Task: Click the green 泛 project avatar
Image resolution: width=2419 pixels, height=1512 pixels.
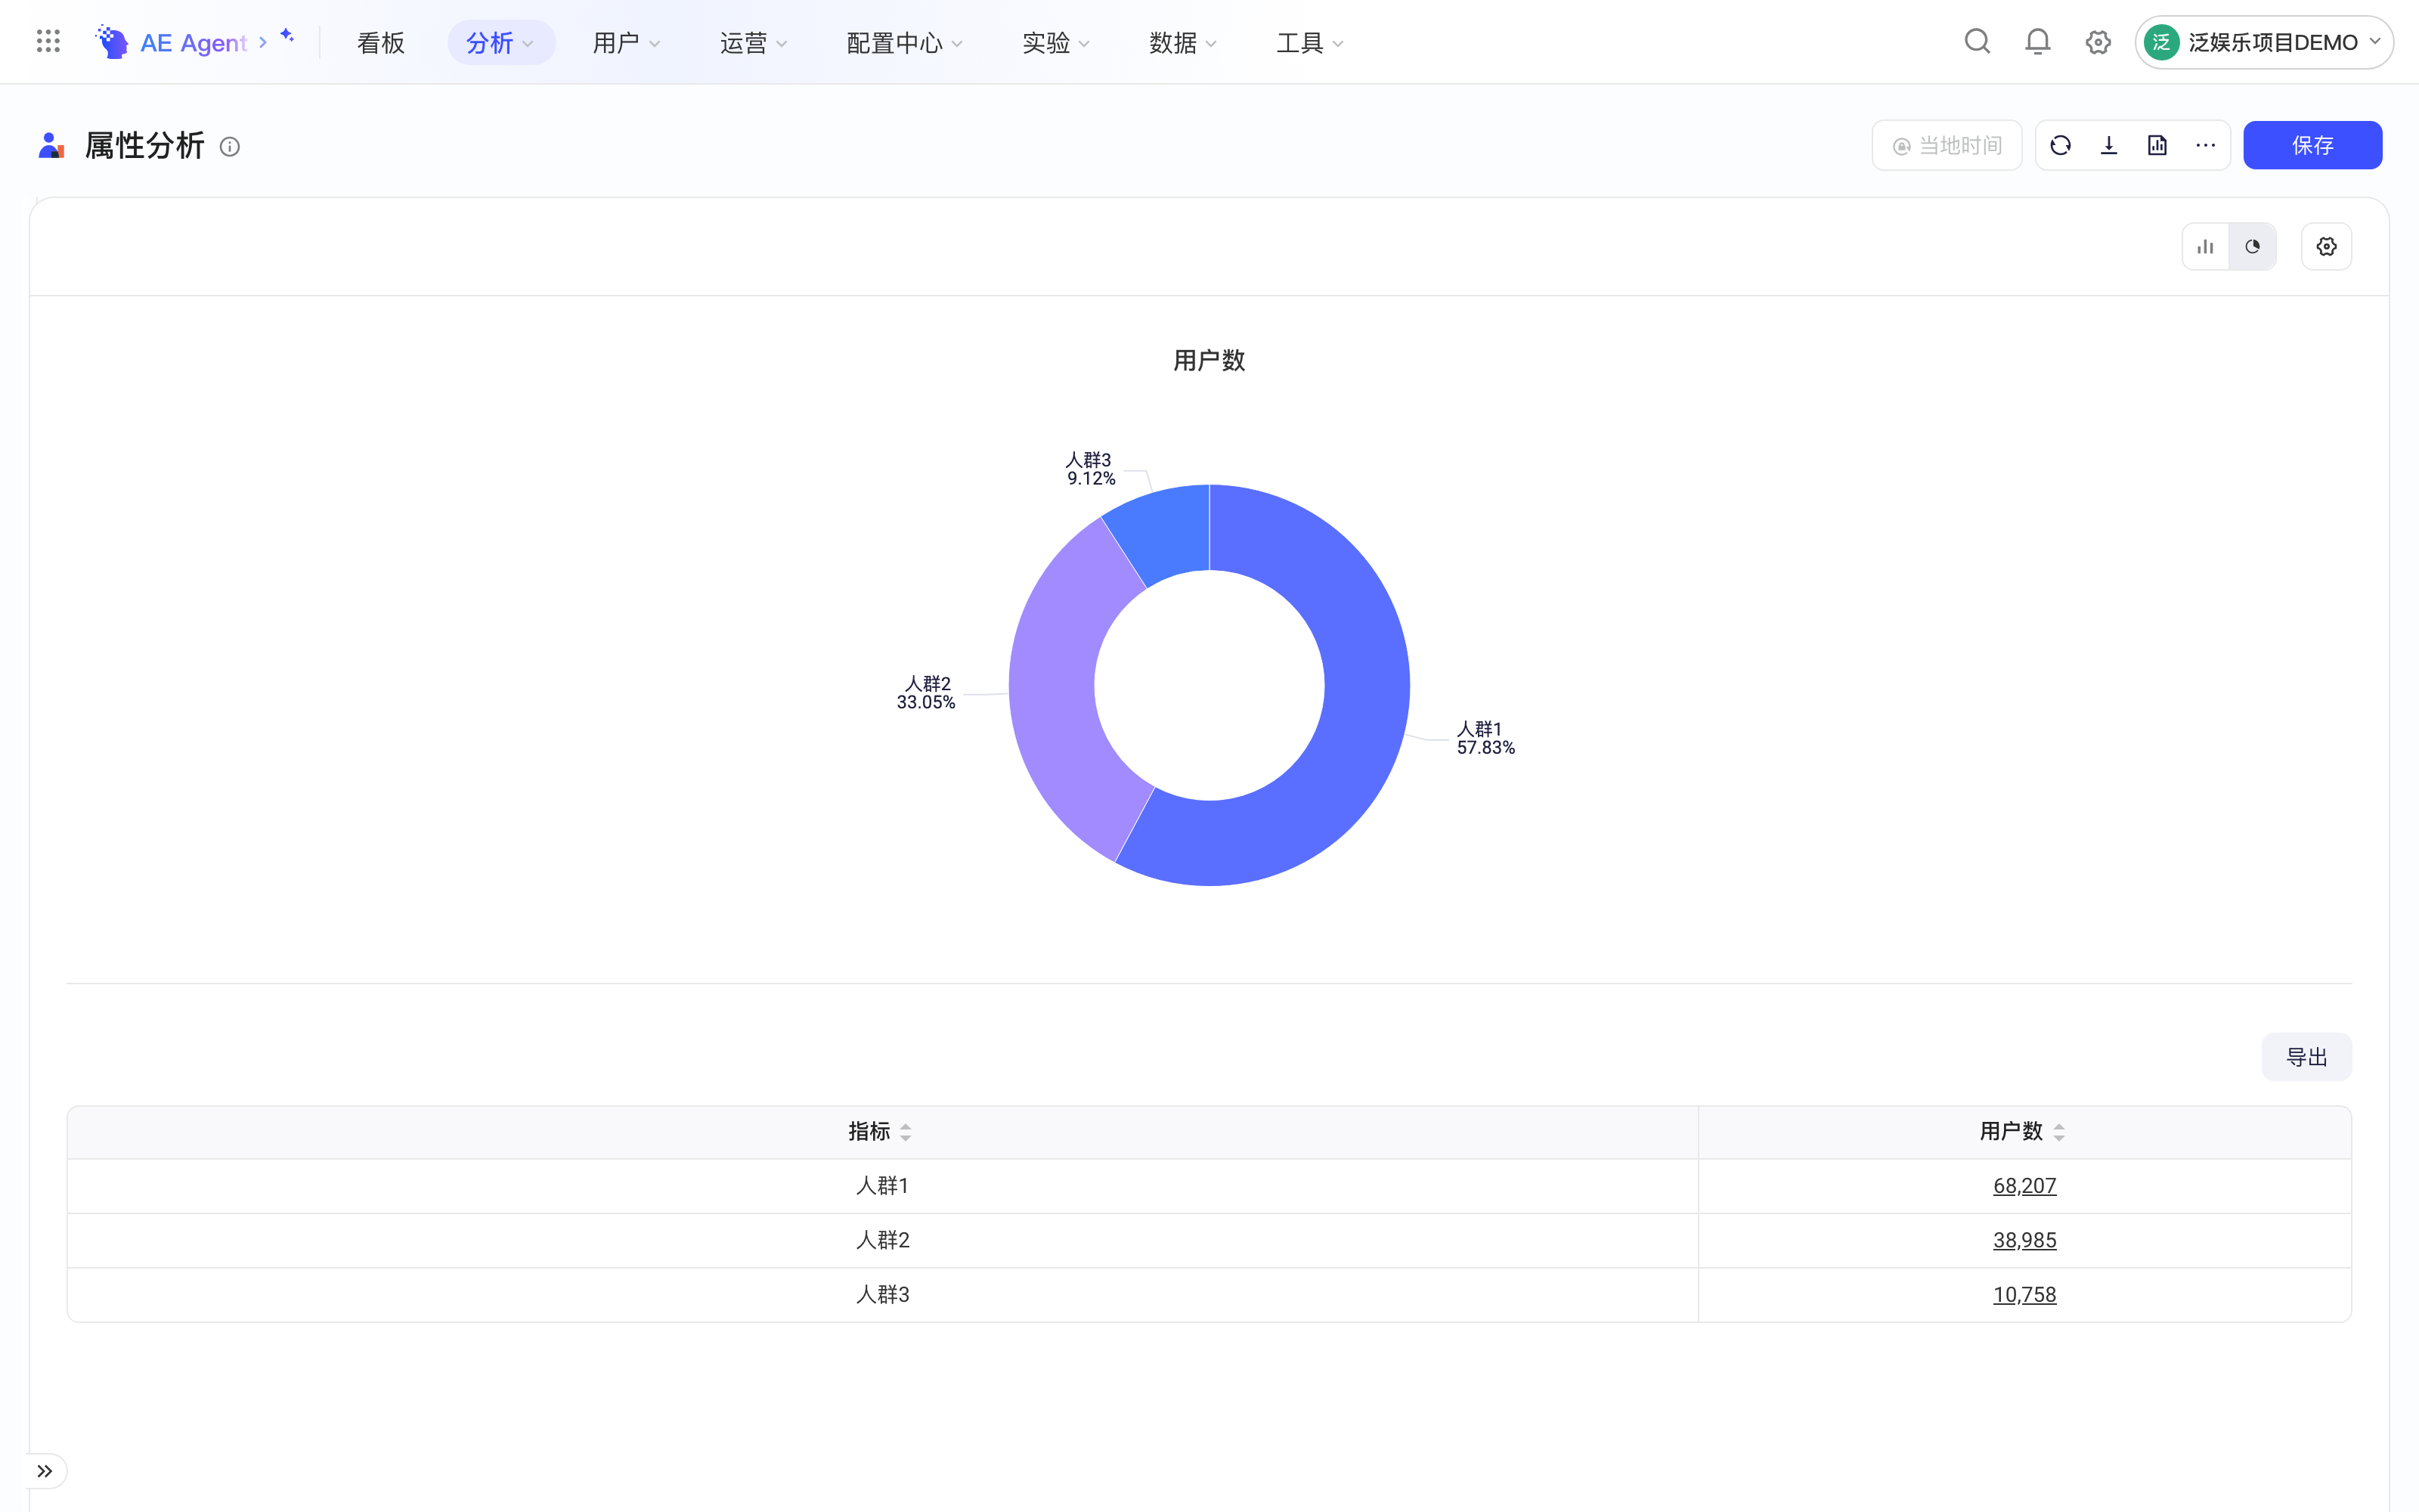Action: click(x=2161, y=42)
